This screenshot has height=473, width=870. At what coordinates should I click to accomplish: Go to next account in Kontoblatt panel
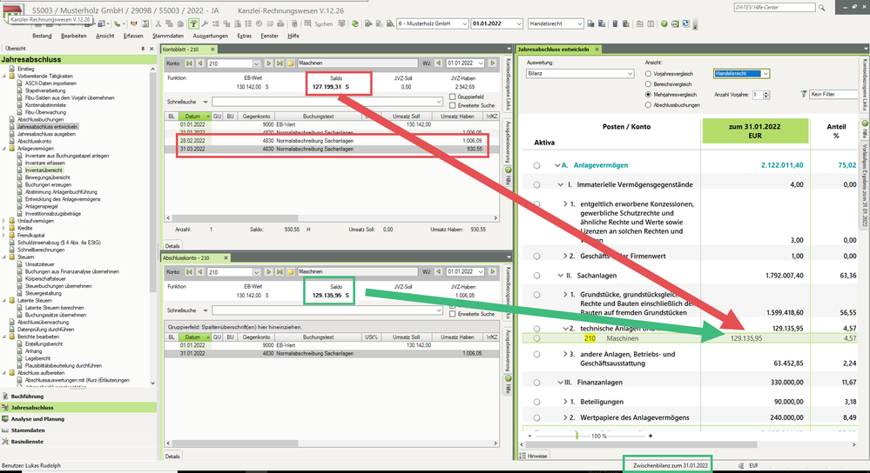268,63
